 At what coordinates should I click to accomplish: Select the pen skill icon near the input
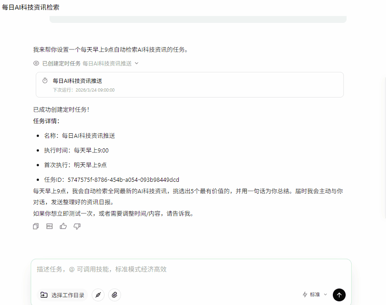click(98, 295)
